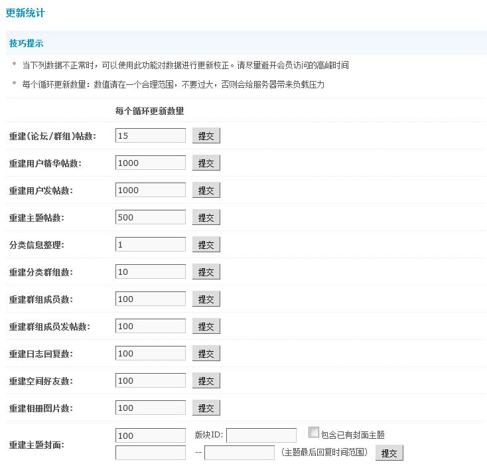Click the start time range field
The width and height of the screenshot is (487, 464).
coord(150,453)
